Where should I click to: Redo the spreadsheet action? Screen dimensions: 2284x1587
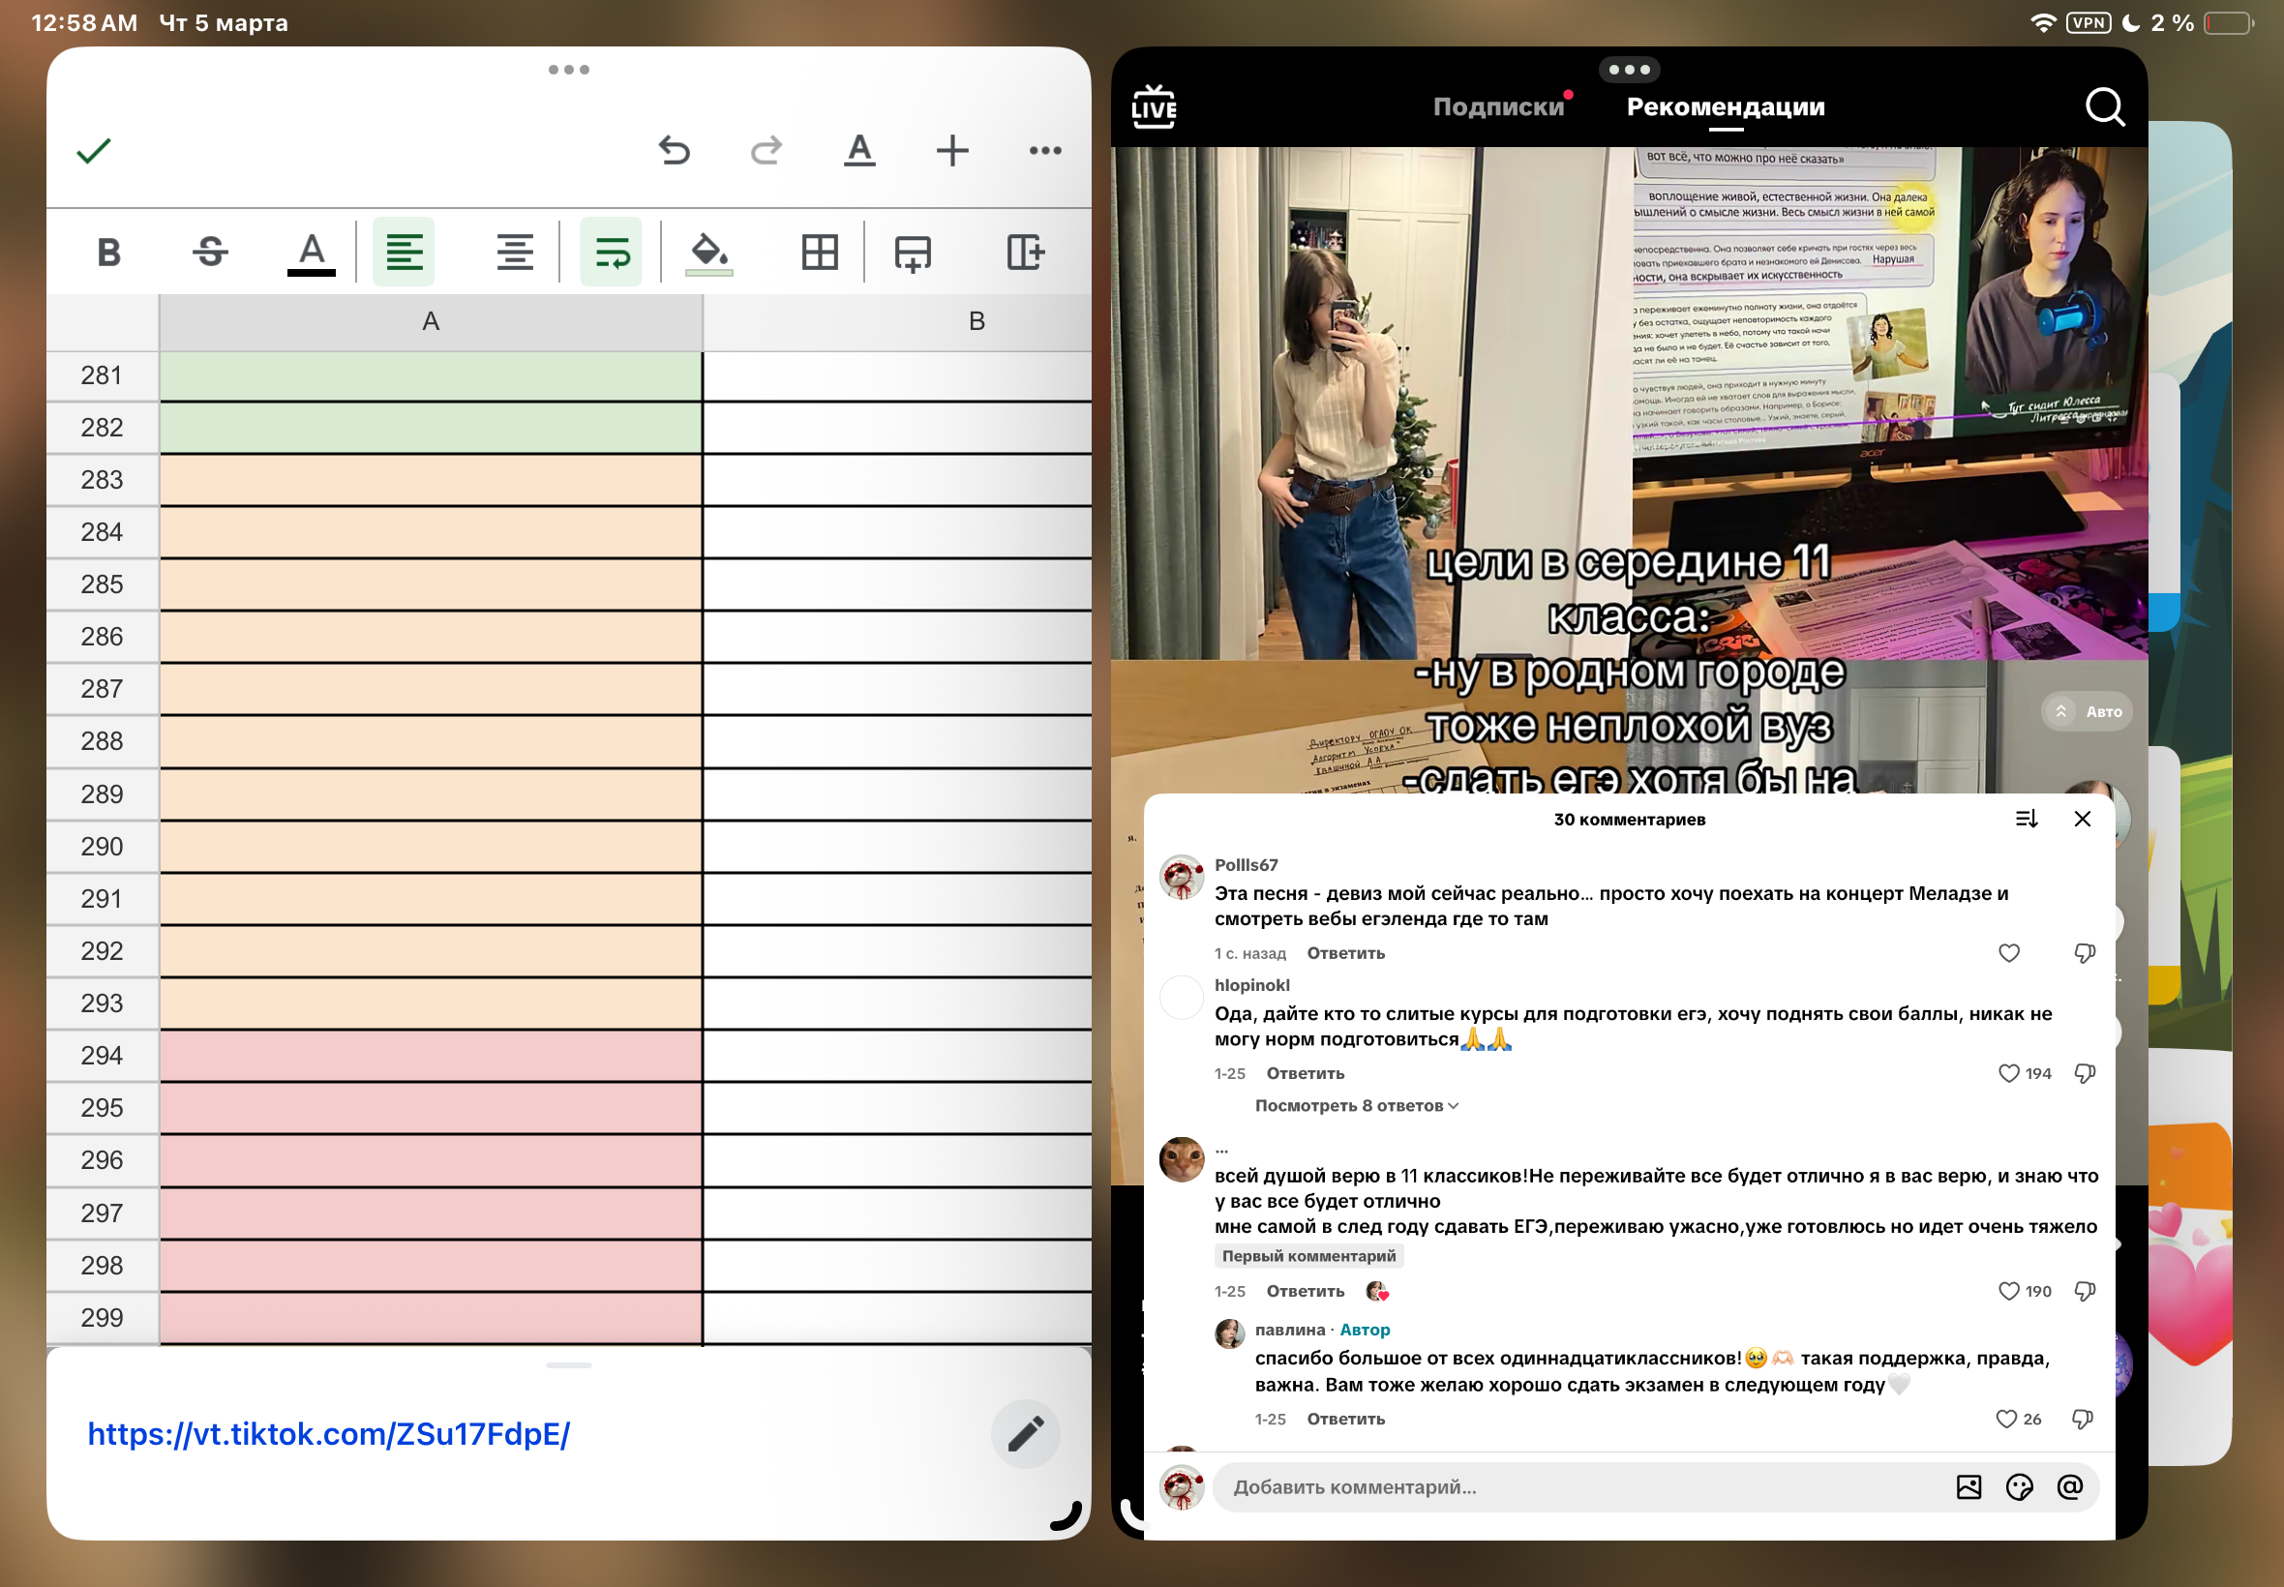[x=766, y=151]
